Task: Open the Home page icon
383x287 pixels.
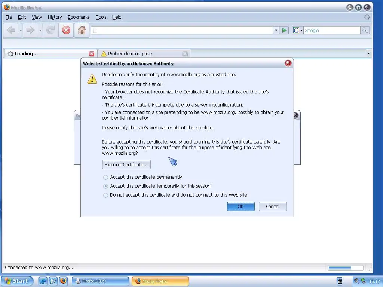Action: 82,30
